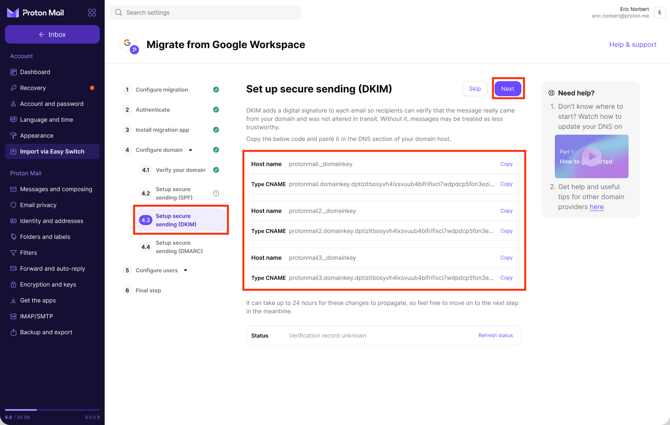Image resolution: width=670 pixels, height=425 pixels.
Task: Click the Appearance paint roller icon
Action: point(13,136)
